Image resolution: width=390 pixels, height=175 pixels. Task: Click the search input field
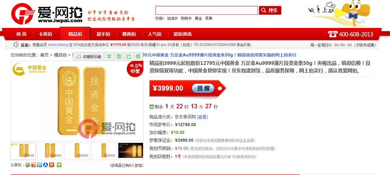(206, 10)
